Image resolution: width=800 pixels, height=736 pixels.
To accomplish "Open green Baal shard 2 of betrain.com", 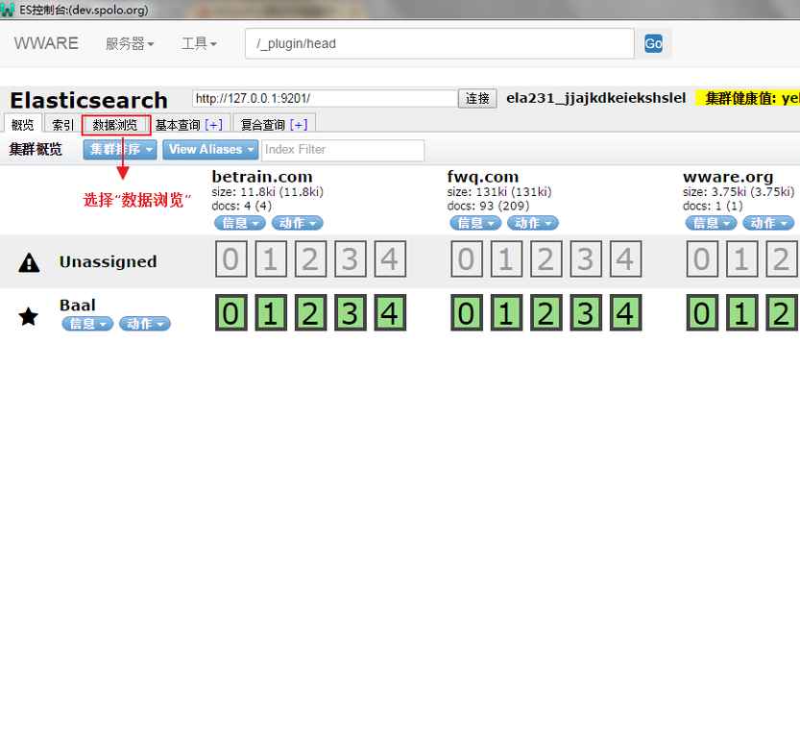I will point(310,312).
